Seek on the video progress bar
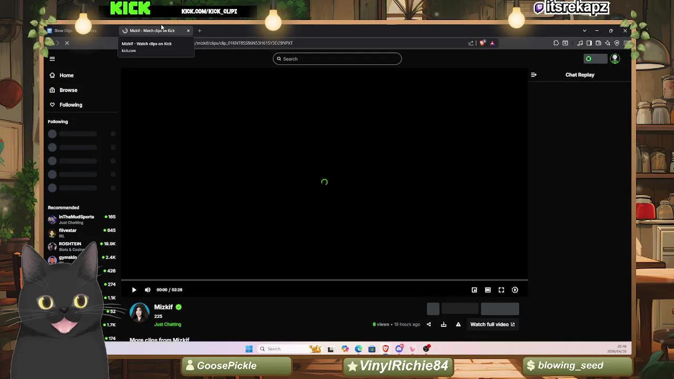The height and width of the screenshot is (379, 674). tap(324, 280)
